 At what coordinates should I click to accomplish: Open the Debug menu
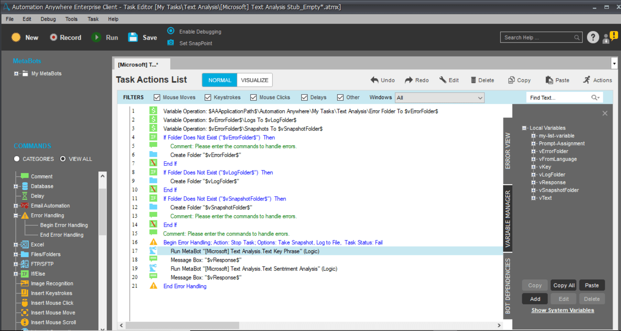48,19
